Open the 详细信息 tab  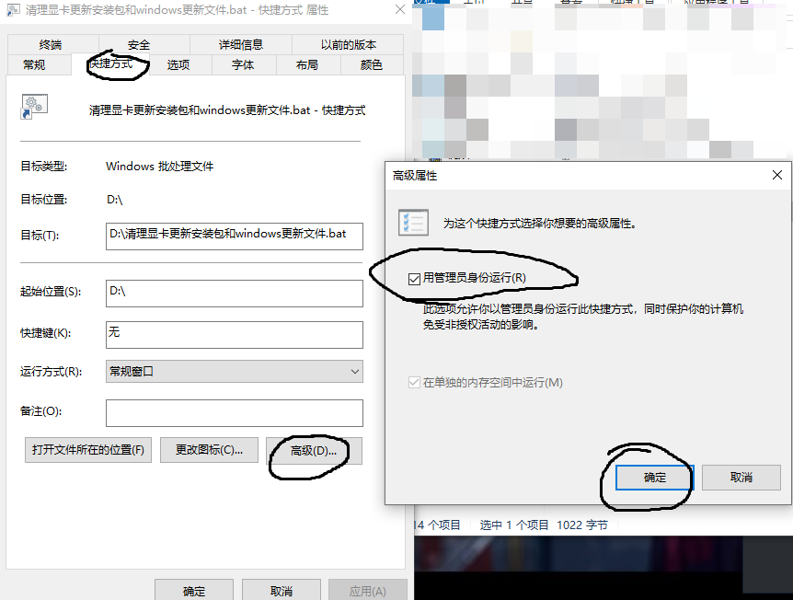(241, 44)
